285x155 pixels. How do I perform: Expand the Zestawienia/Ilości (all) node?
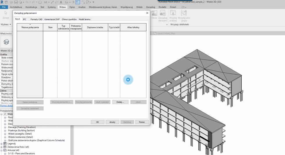[1, 147]
